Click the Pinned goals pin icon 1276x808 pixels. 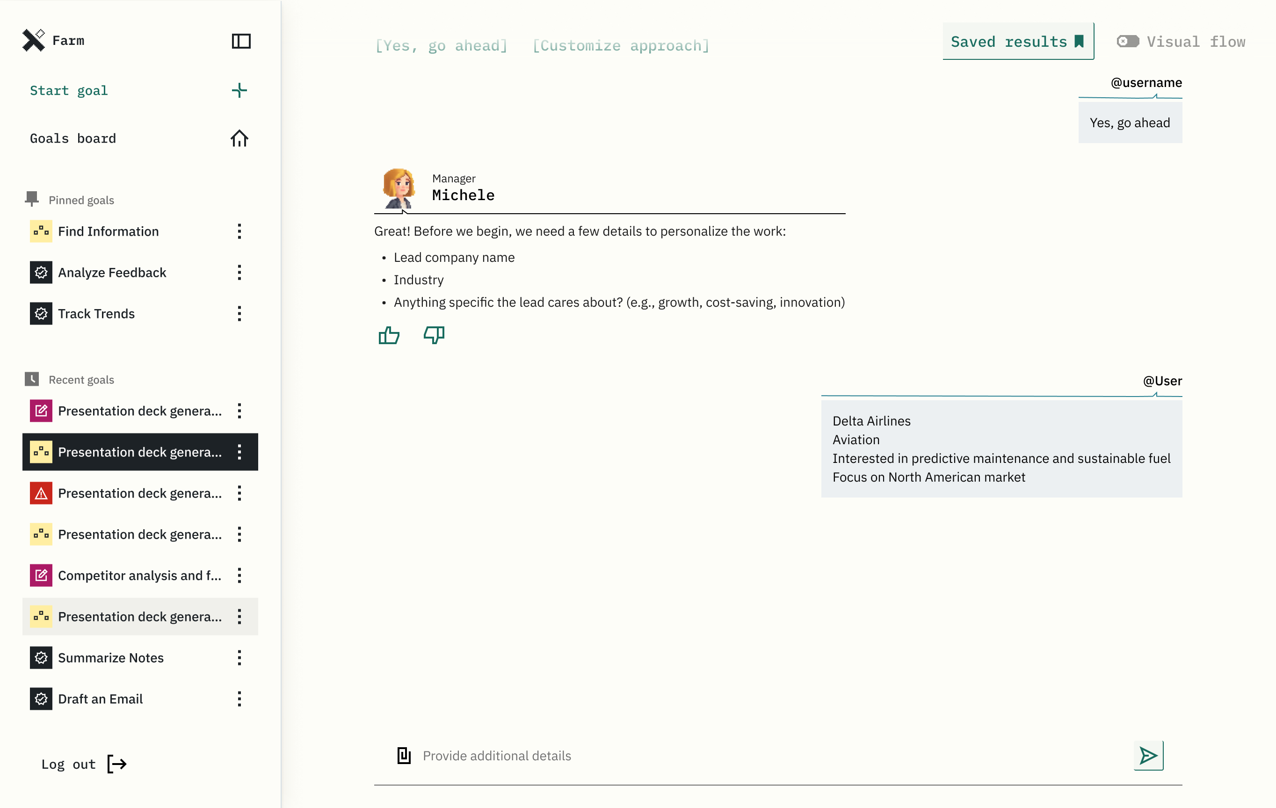[32, 199]
